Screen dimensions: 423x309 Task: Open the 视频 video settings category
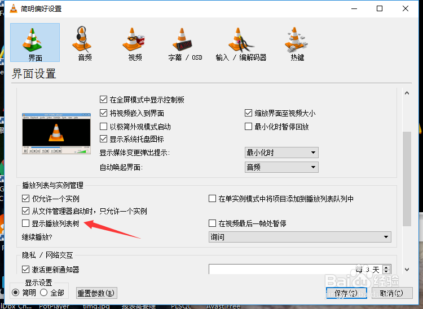[135, 43]
